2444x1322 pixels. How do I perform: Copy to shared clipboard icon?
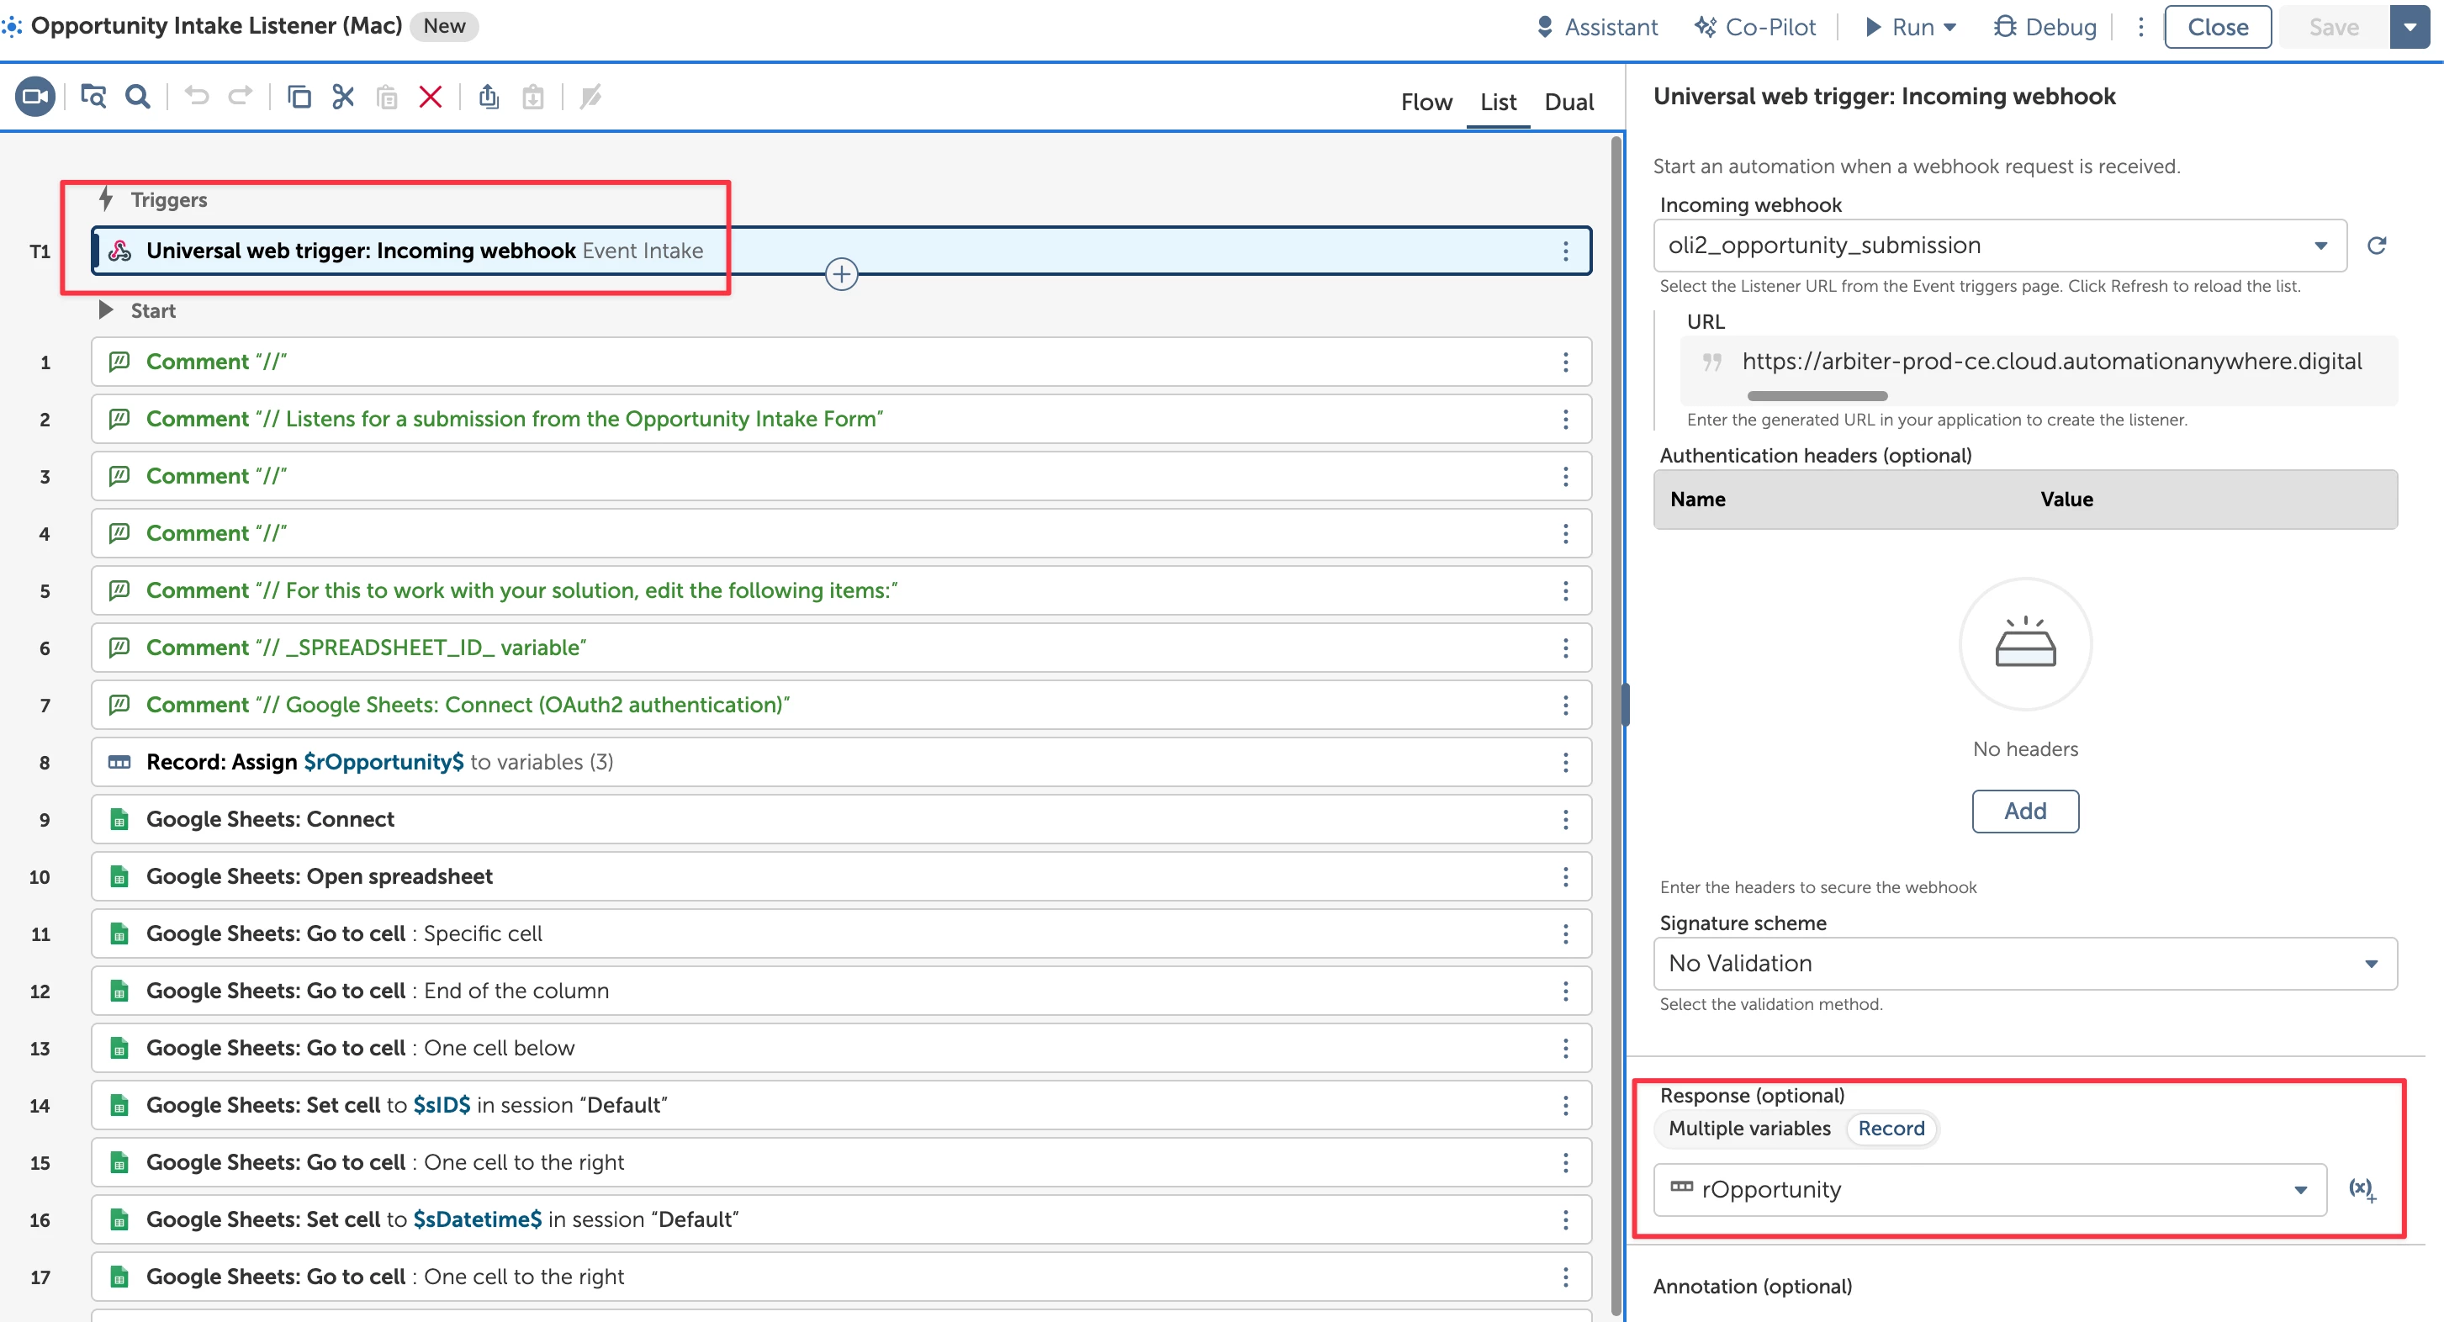(x=489, y=97)
